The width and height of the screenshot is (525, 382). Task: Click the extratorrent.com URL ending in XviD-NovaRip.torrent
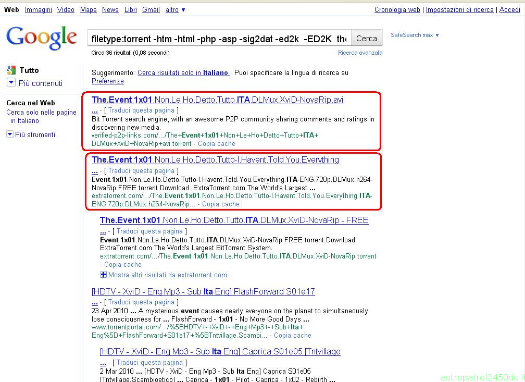click(x=238, y=256)
